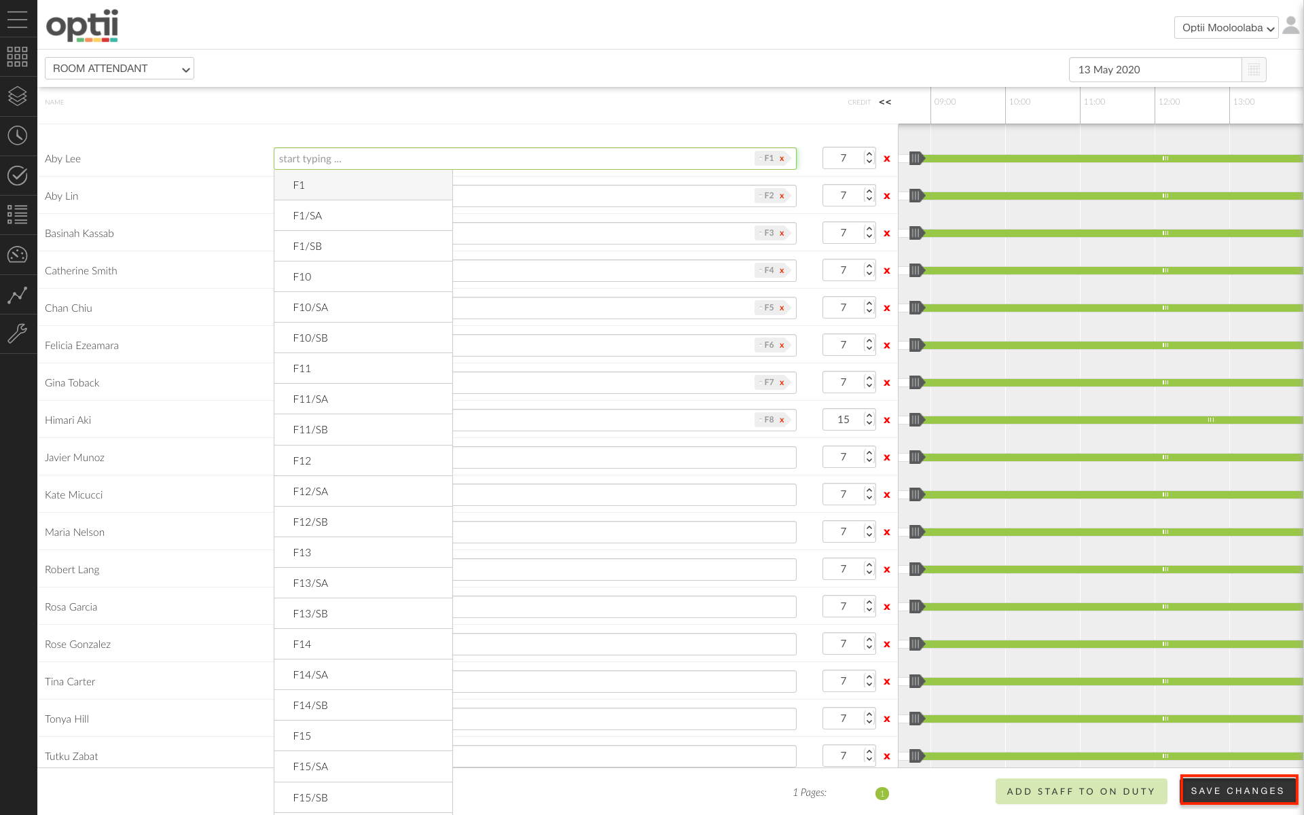Click the break marker on Himari Aki's shift bar
The width and height of the screenshot is (1304, 815).
pos(1211,420)
